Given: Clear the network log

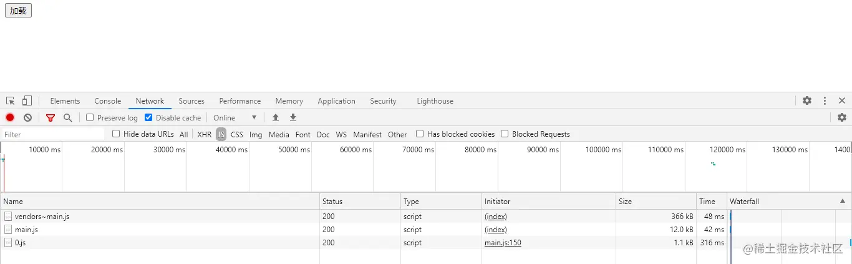Looking at the screenshot, I should (x=27, y=117).
